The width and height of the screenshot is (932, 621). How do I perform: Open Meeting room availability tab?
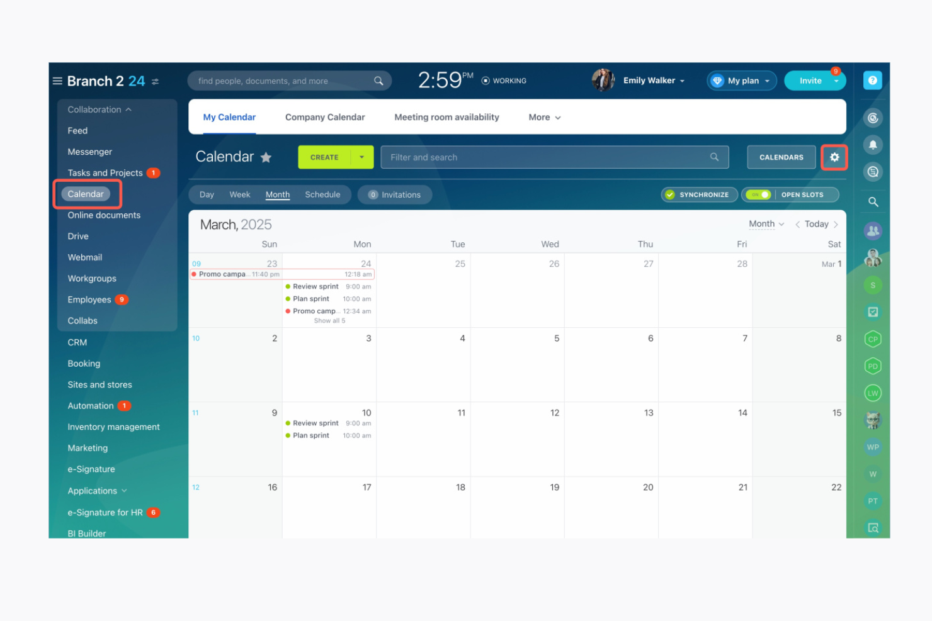pos(446,117)
